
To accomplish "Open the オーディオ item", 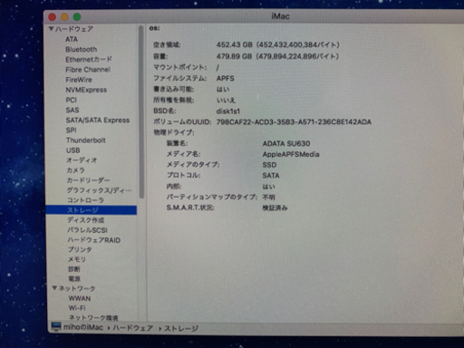I will [82, 160].
